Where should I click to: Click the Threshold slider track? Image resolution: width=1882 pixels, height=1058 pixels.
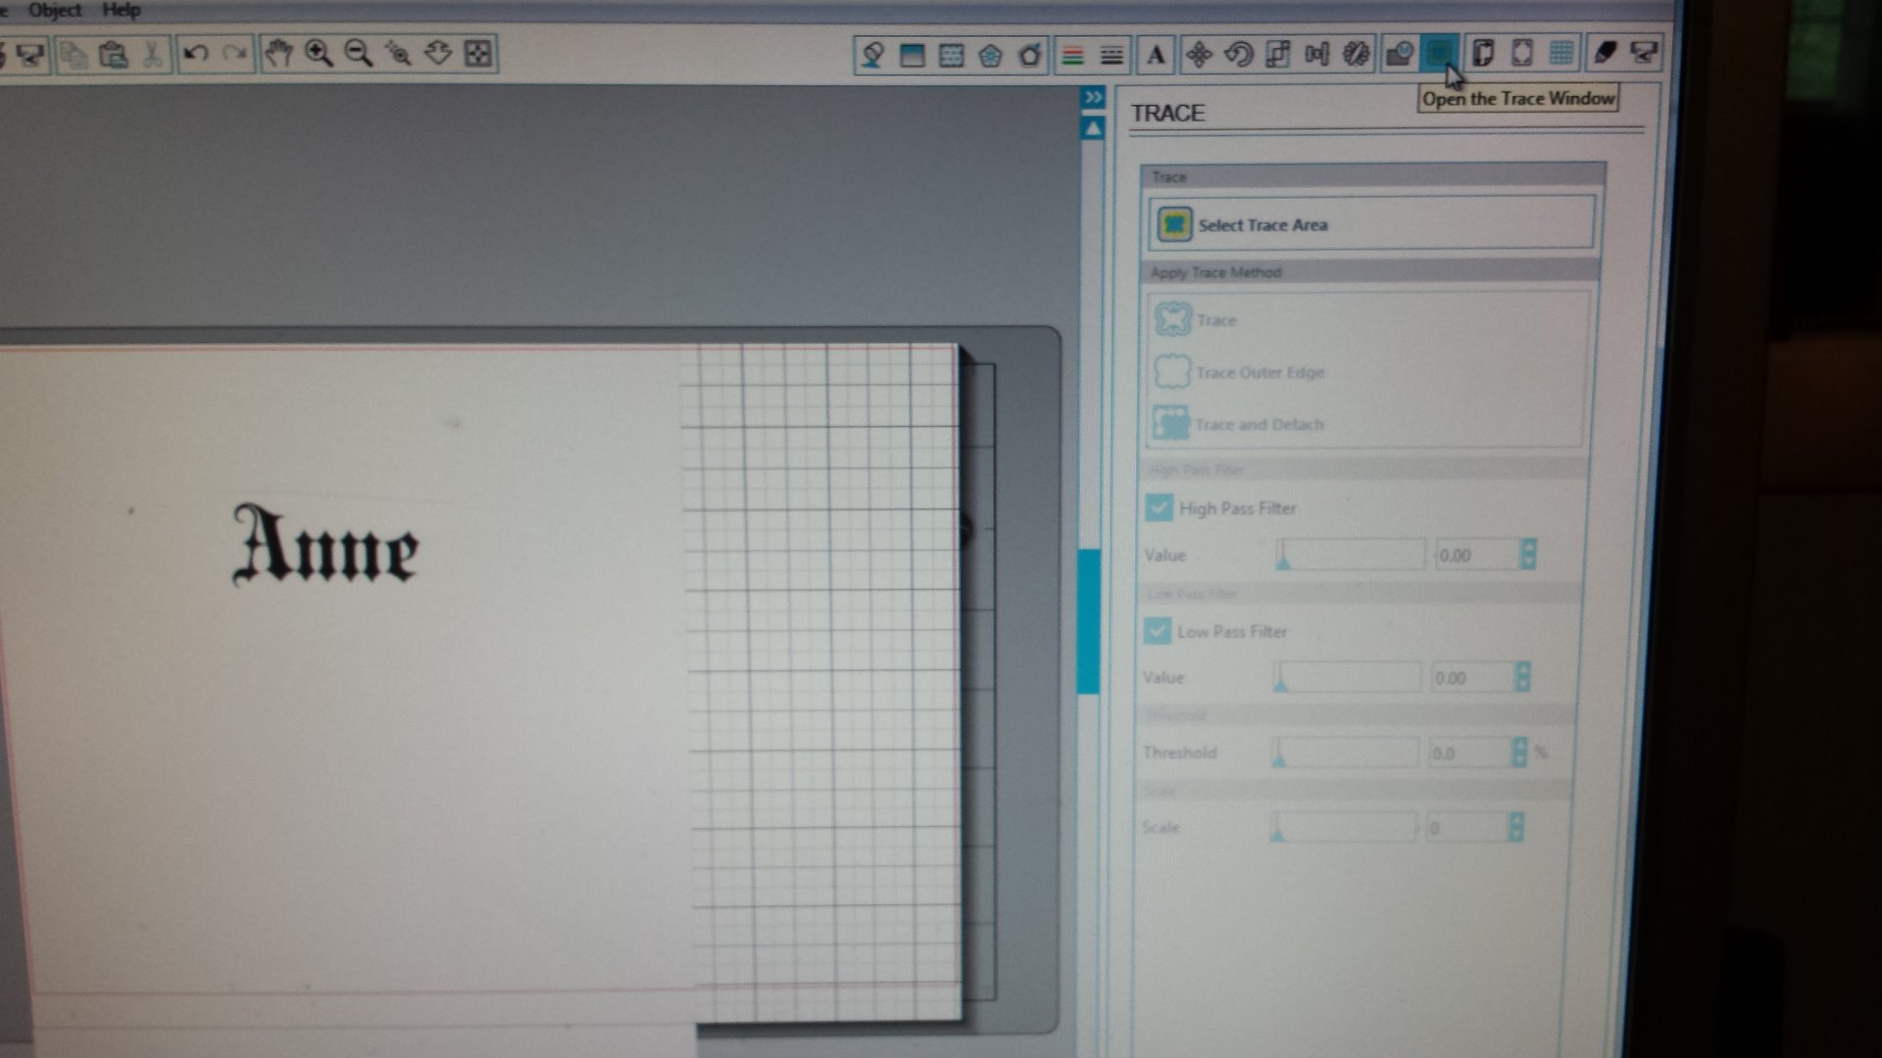pyautogui.click(x=1345, y=752)
